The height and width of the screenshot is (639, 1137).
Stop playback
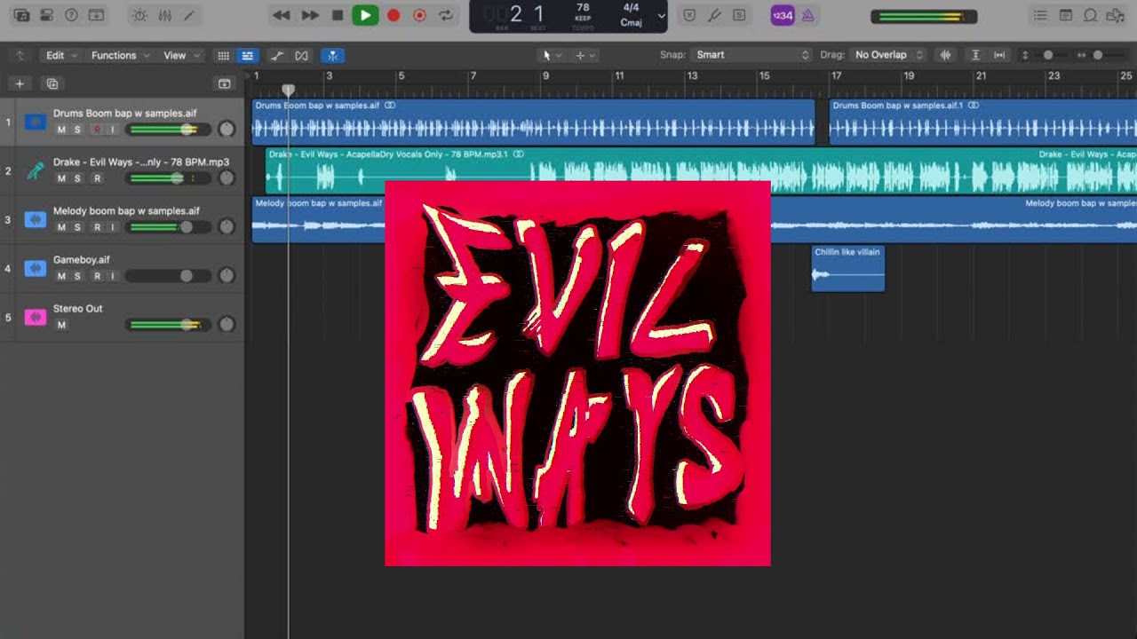click(x=338, y=15)
